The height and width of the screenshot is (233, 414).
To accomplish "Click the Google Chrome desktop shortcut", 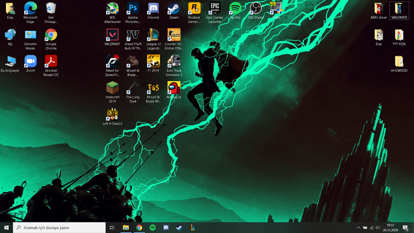I will tap(51, 35).
